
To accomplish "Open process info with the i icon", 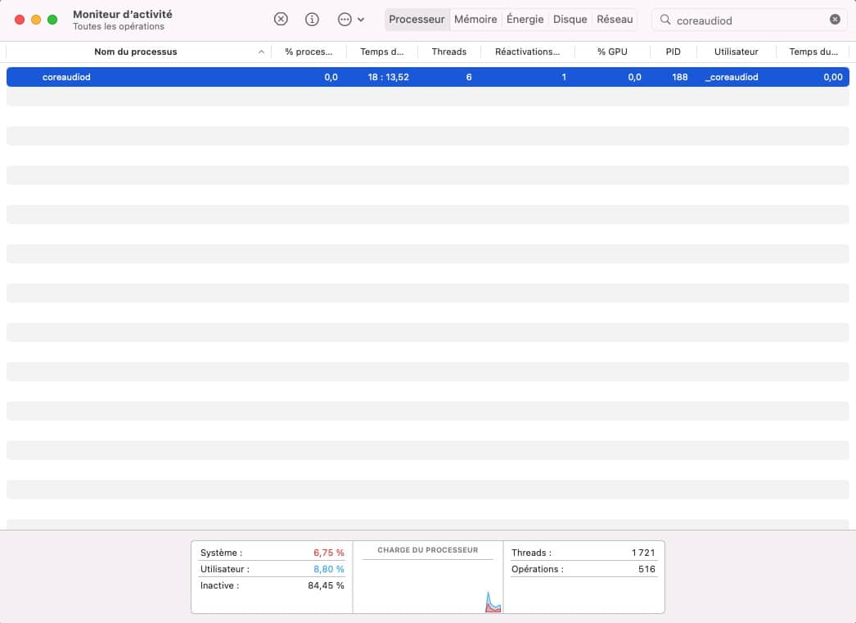I will tap(312, 20).
